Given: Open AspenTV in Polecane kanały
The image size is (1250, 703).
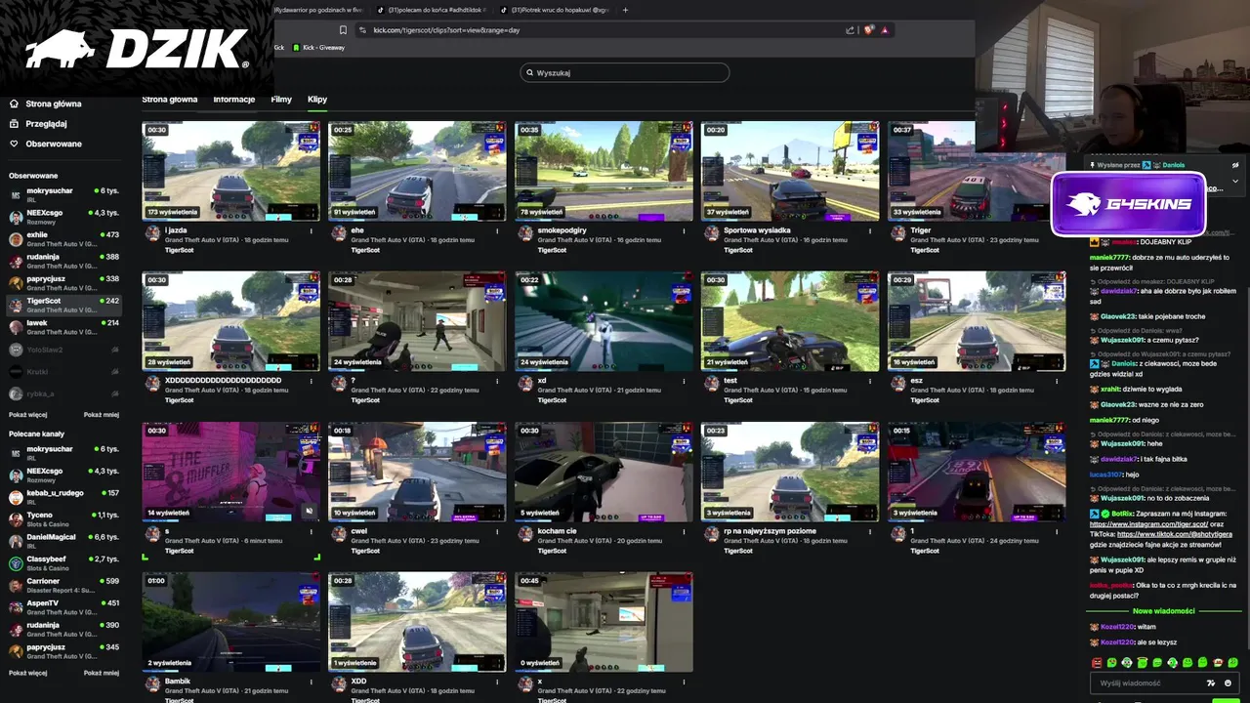Looking at the screenshot, I should pos(63,607).
